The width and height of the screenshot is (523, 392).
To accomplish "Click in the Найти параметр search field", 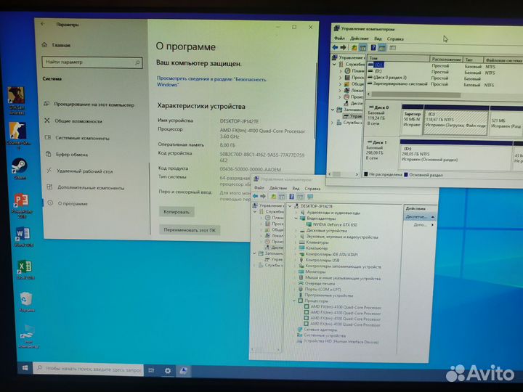I will tap(92, 62).
